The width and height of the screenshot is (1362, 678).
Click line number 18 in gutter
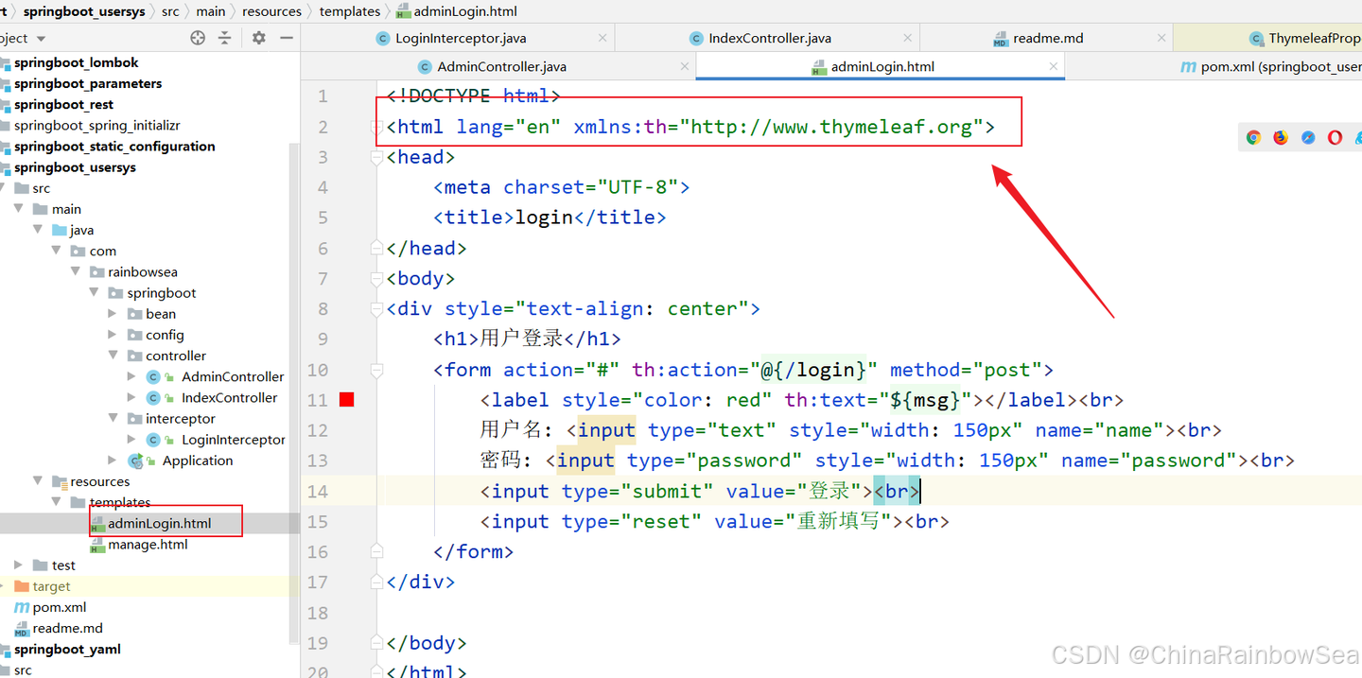(x=317, y=613)
